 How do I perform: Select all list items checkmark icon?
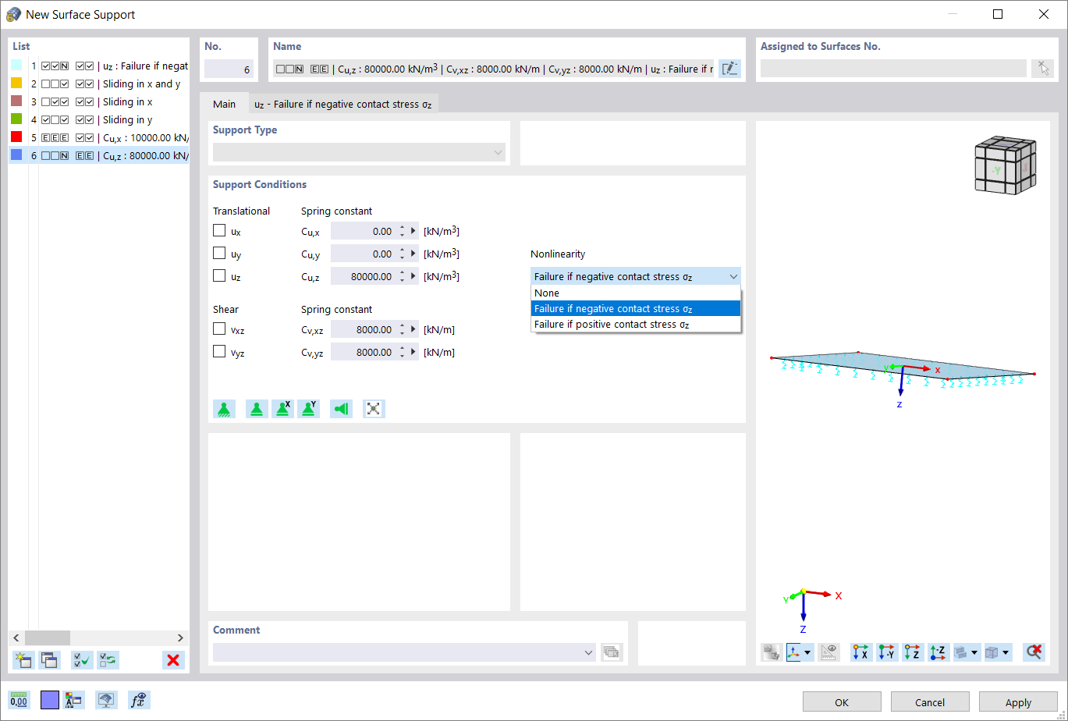pyautogui.click(x=82, y=660)
